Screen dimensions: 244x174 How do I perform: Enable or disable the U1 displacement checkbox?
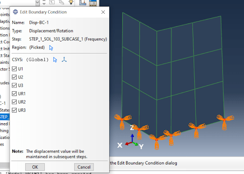pos(14,69)
